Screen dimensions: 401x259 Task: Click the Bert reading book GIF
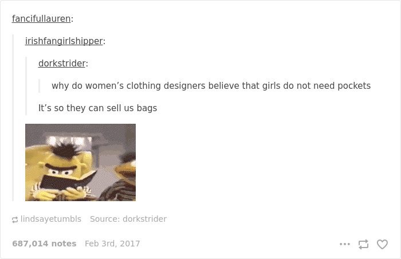[x=80, y=162]
